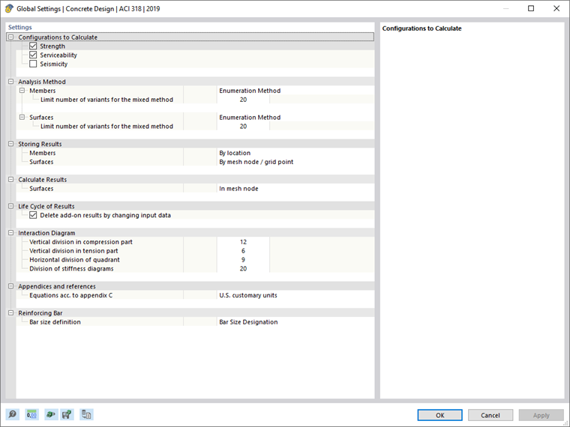The width and height of the screenshot is (570, 427).
Task: Click the Settings panel heading
Action: (x=20, y=27)
